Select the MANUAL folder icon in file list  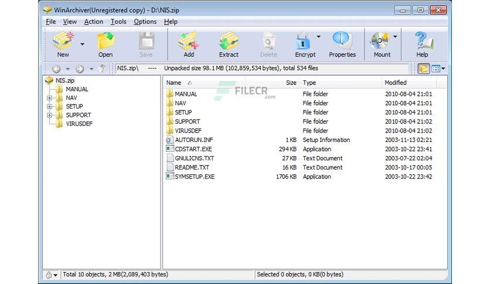point(170,94)
